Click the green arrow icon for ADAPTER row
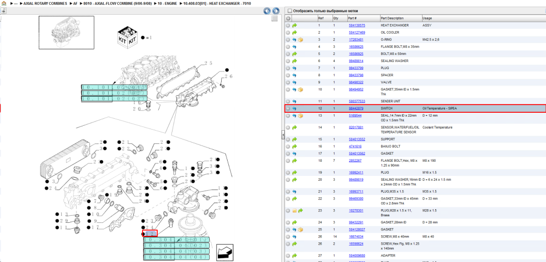Screen dimensions: 546x262 tap(294, 256)
